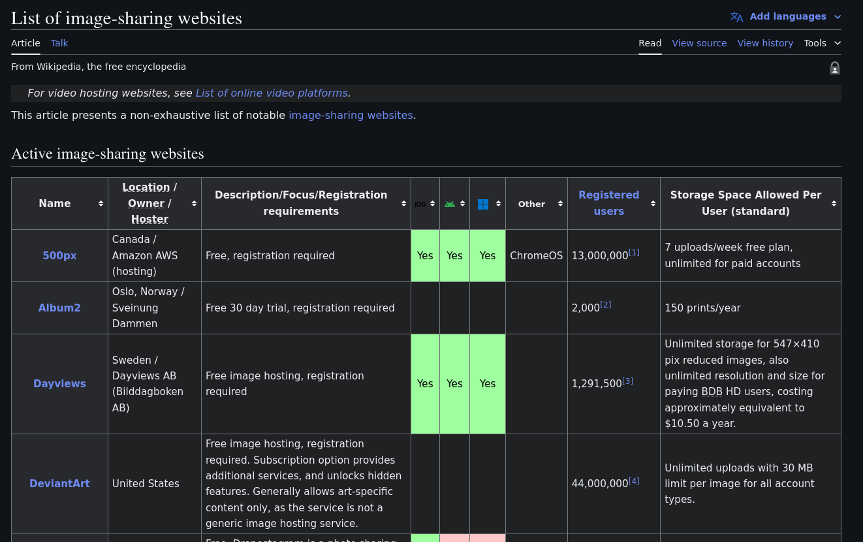Image resolution: width=863 pixels, height=542 pixels.
Task: Click 'Active image-sharing websites' section heading
Action: [x=108, y=154]
